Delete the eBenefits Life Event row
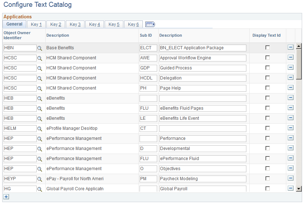305x205 pixels. [x=291, y=118]
